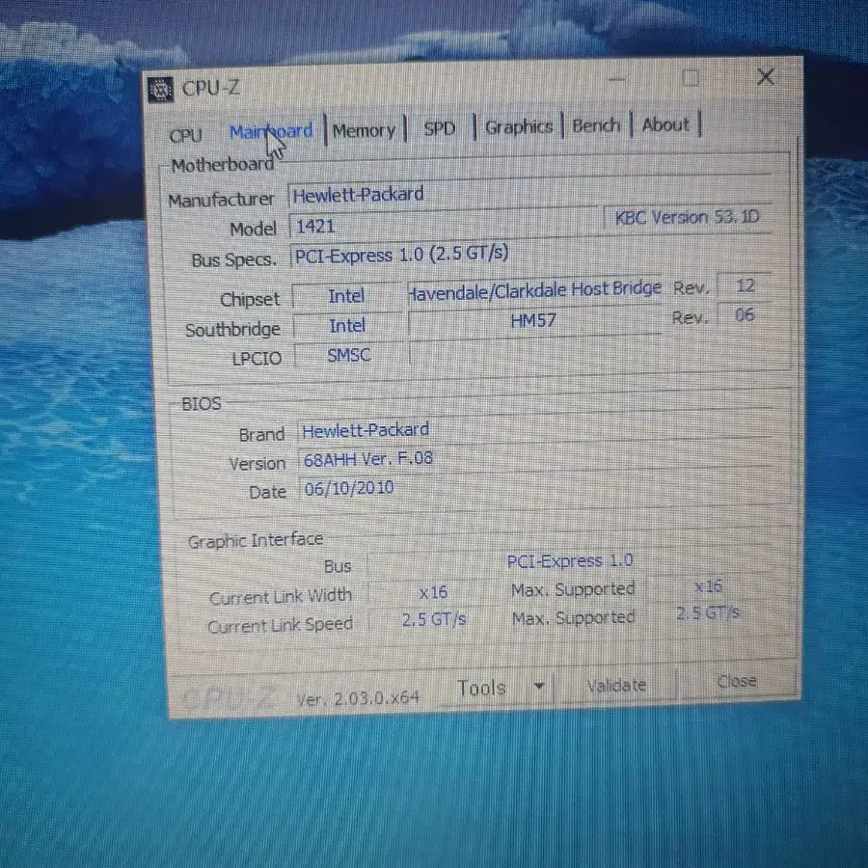
Task: Go to the Bench tab
Action: point(596,125)
